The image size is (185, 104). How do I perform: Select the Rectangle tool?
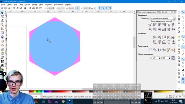(x=2, y=33)
